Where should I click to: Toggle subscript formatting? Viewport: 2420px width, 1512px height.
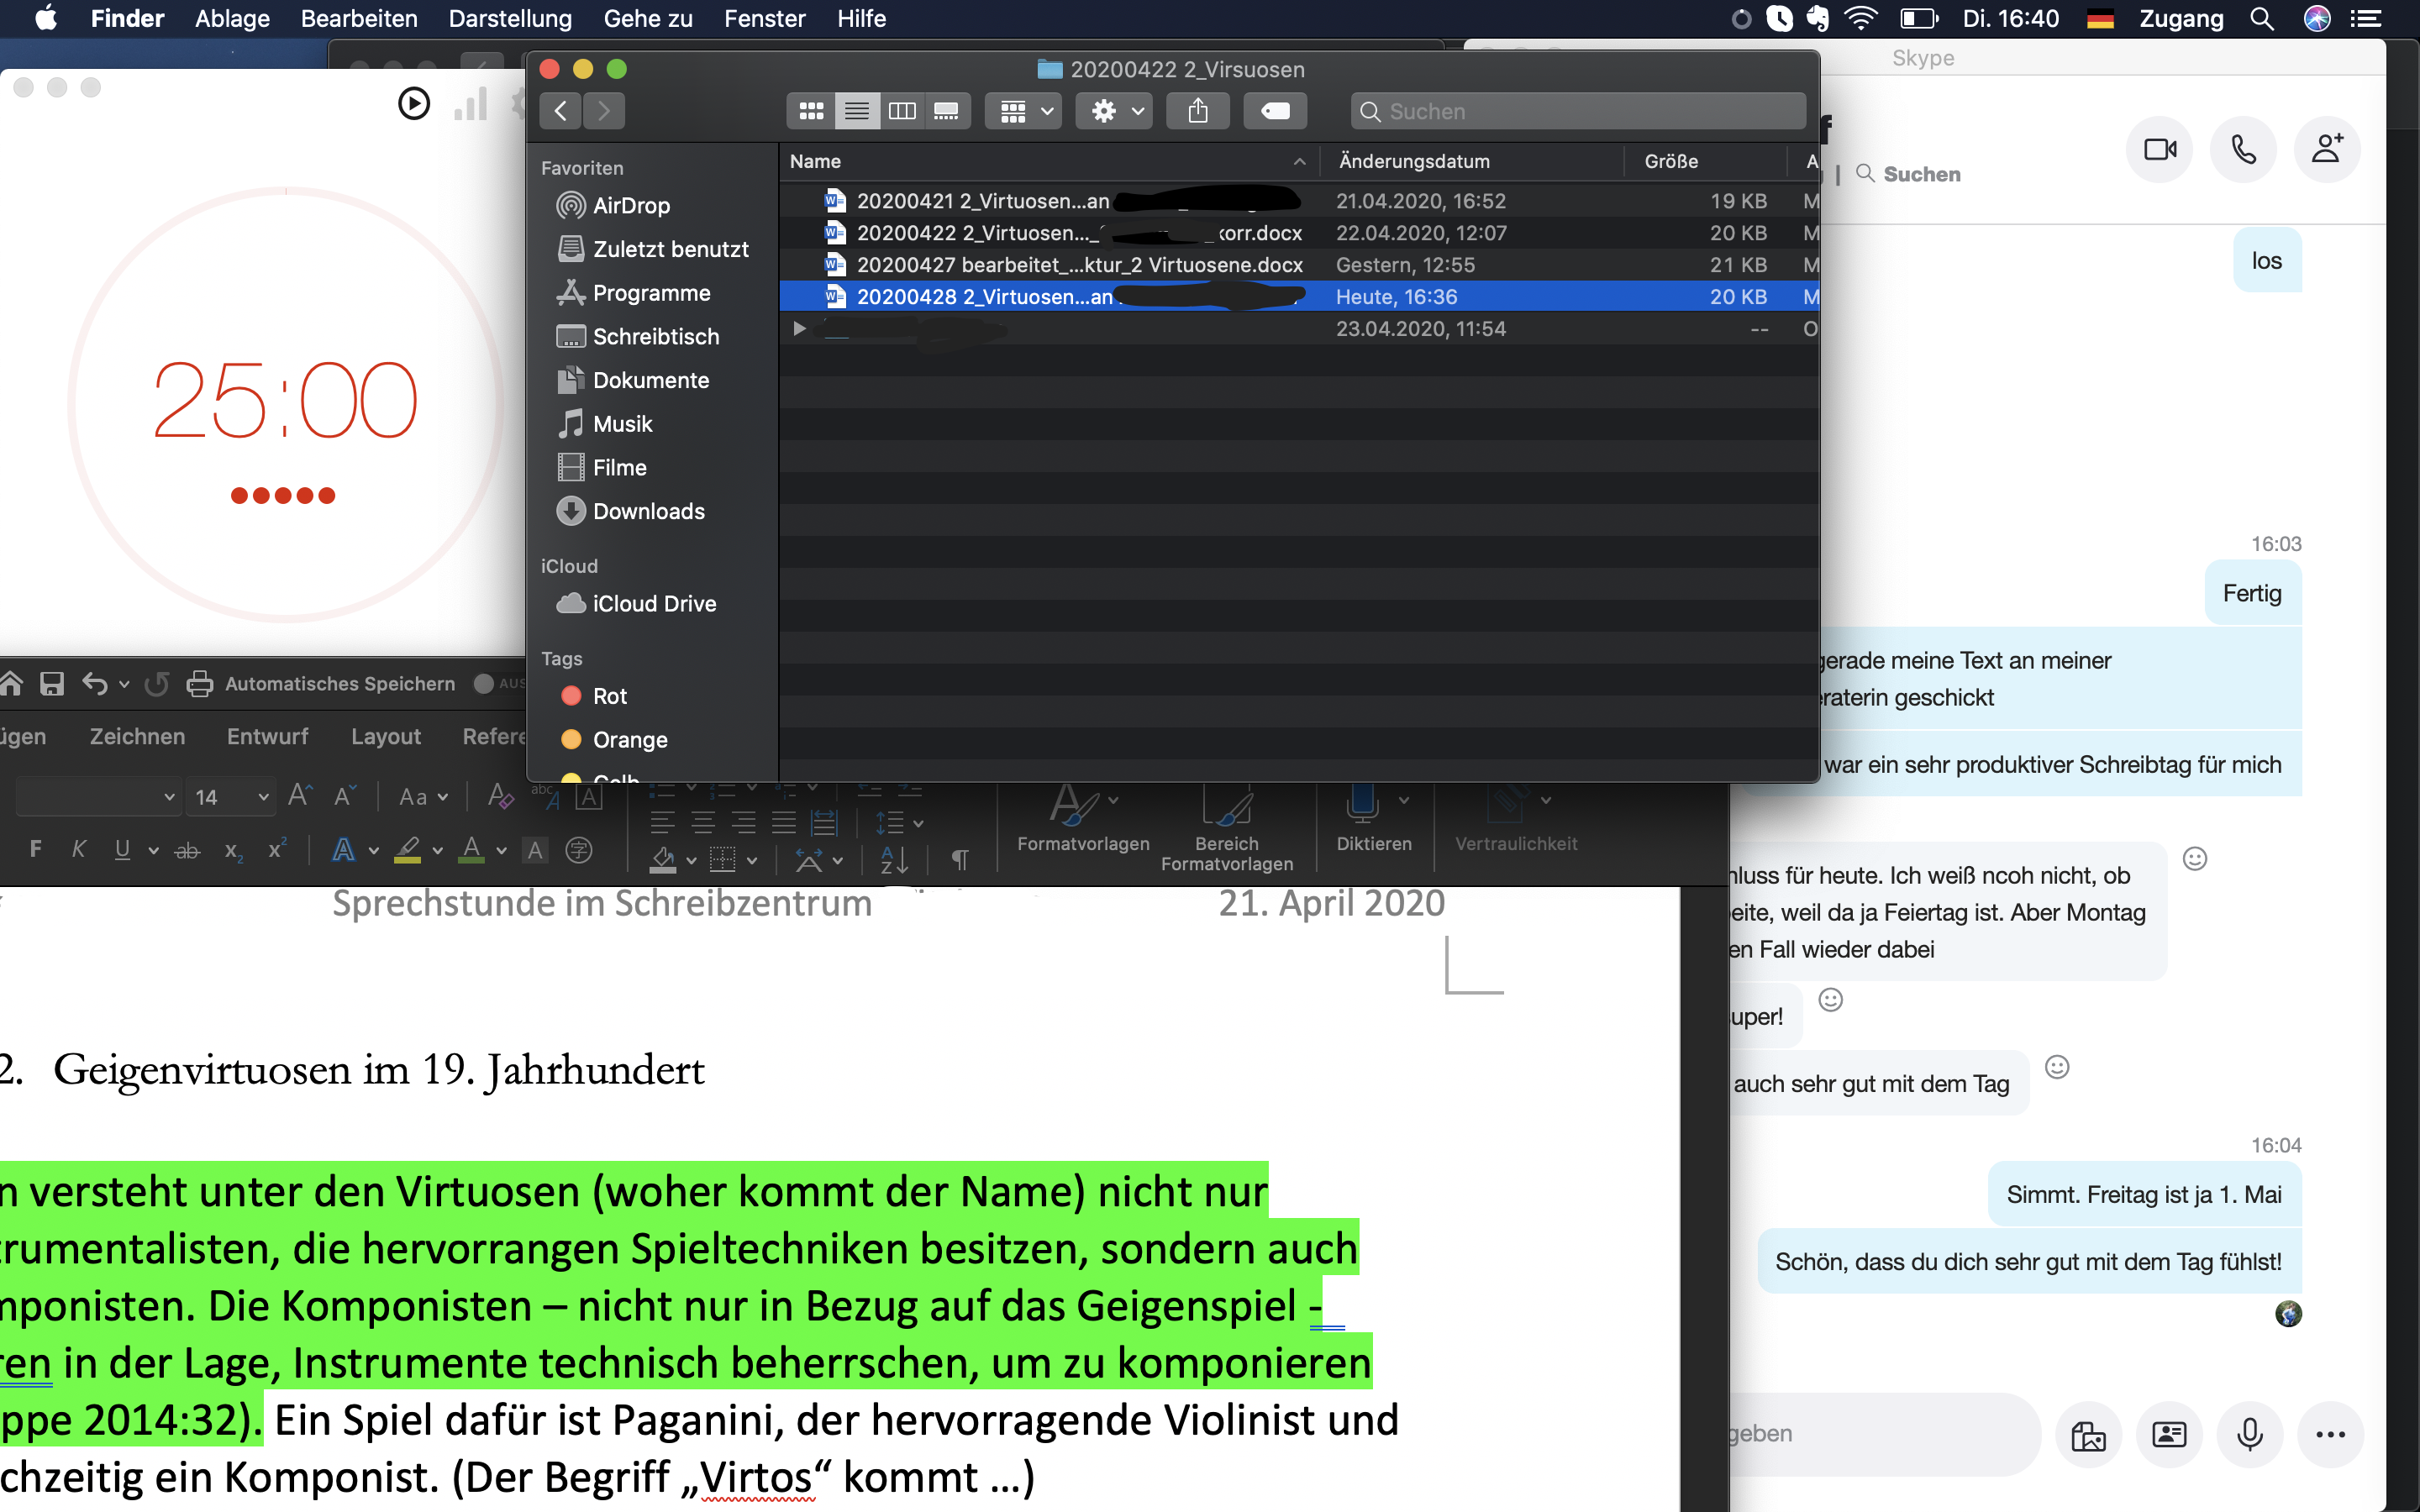233,851
